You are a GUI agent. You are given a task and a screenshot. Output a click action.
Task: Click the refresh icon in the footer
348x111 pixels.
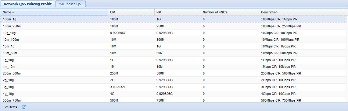(x=24, y=107)
